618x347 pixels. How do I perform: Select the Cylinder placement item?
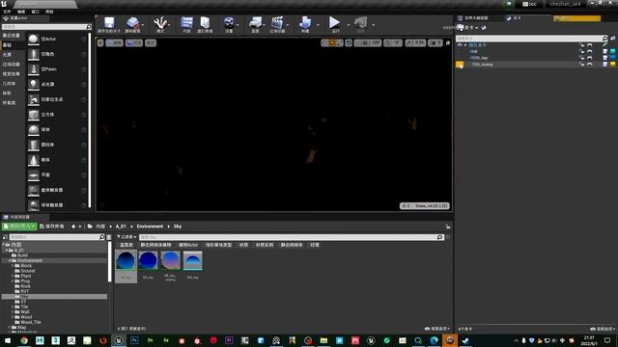pyautogui.click(x=57, y=145)
